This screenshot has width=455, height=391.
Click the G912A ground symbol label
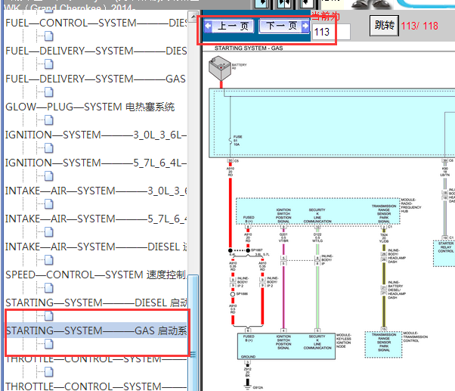point(258,387)
